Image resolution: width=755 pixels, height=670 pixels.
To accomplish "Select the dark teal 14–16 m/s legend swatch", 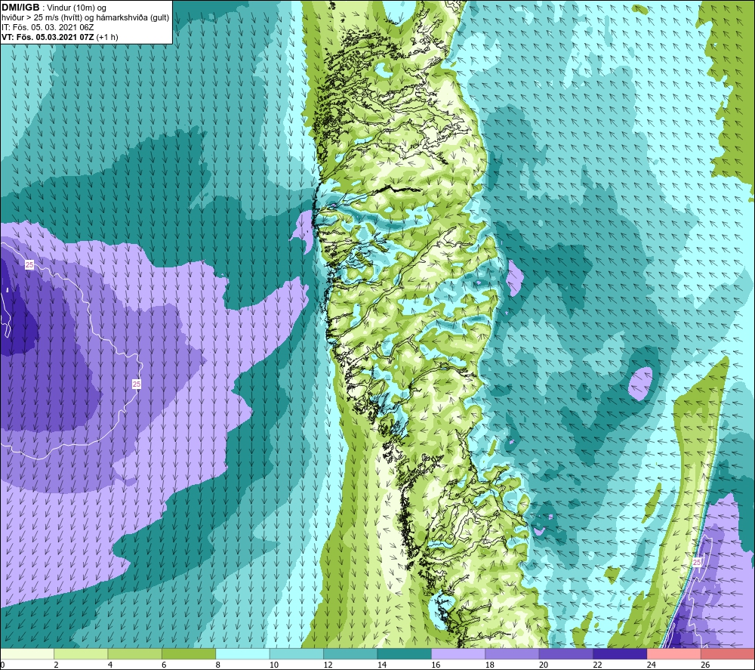I will coord(405,653).
